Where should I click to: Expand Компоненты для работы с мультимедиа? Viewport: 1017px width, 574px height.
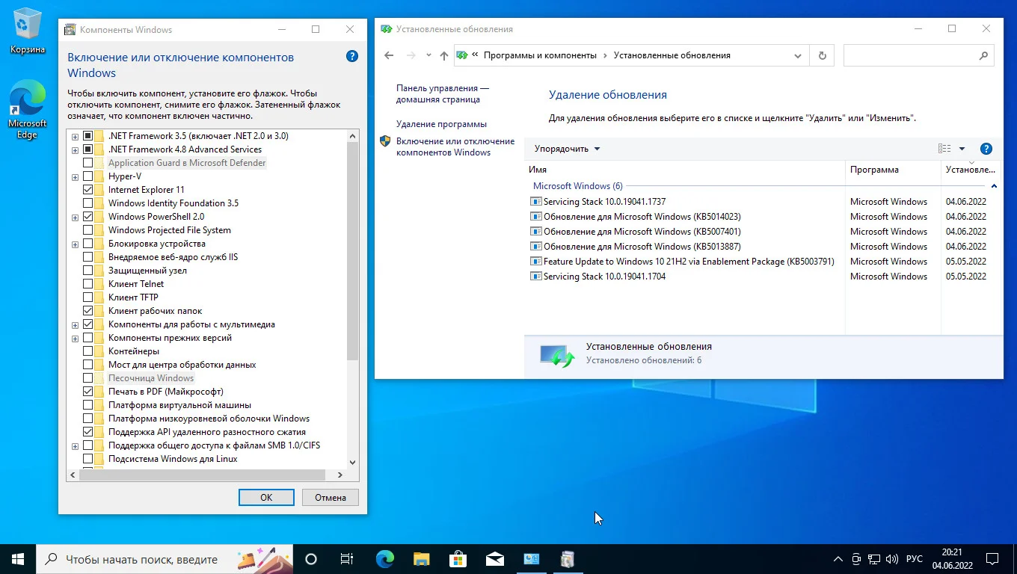point(75,324)
